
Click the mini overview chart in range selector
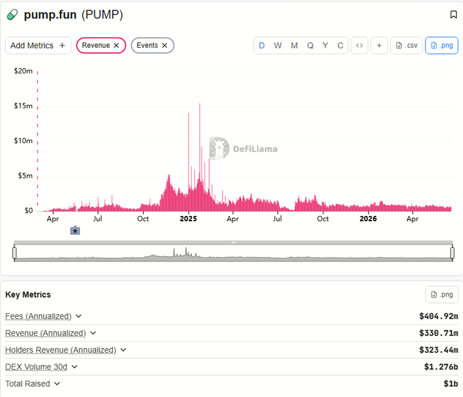(234, 253)
